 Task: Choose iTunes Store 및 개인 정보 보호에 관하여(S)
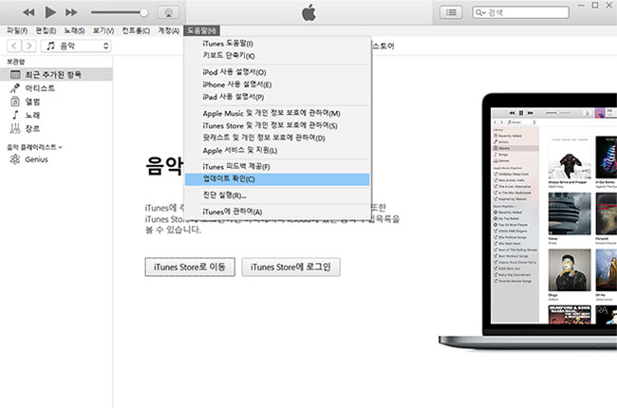(x=277, y=125)
